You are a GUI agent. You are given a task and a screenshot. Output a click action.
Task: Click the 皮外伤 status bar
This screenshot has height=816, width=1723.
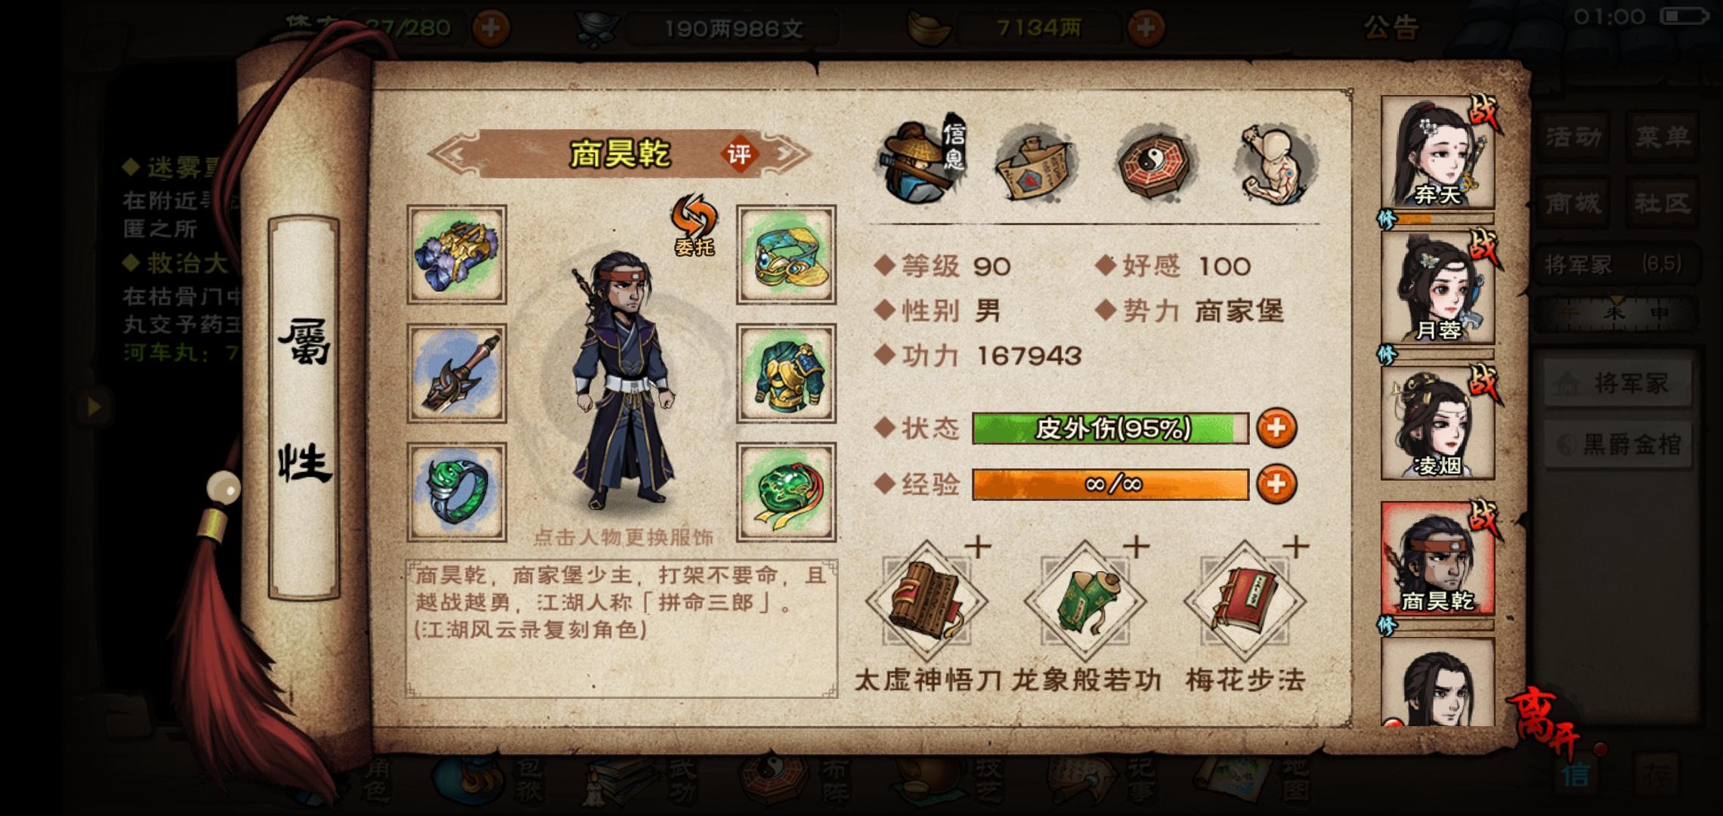(1110, 428)
